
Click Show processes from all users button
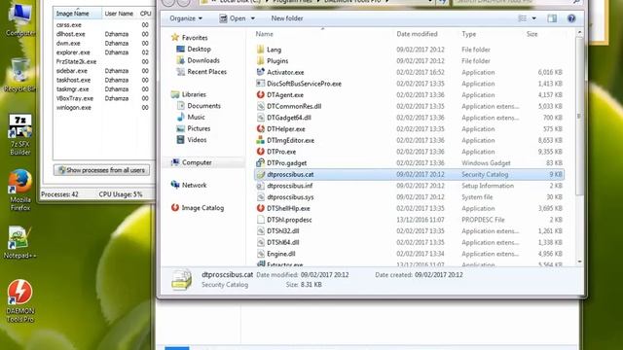click(101, 170)
